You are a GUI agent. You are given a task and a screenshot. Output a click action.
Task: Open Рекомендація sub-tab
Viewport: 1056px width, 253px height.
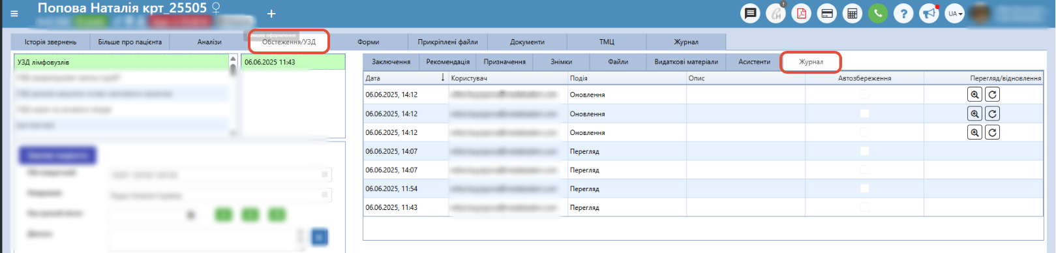pos(447,62)
